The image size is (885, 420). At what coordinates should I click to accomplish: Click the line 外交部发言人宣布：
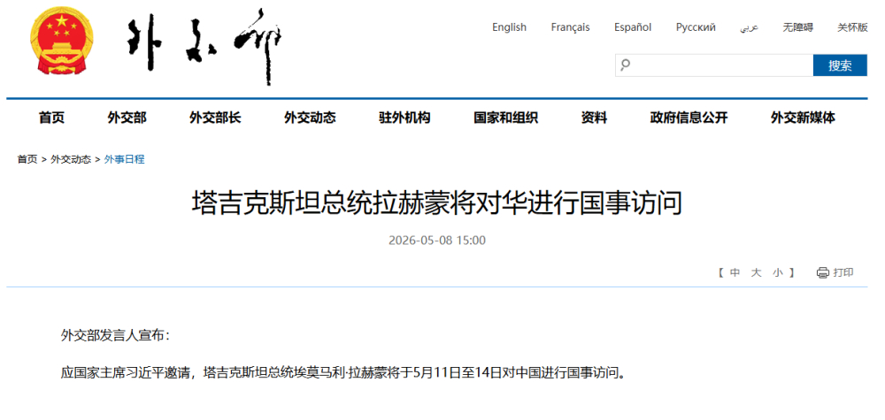tap(116, 336)
